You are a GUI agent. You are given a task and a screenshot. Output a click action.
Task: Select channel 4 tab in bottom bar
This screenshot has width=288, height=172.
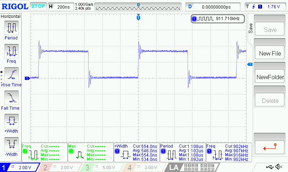(145, 167)
